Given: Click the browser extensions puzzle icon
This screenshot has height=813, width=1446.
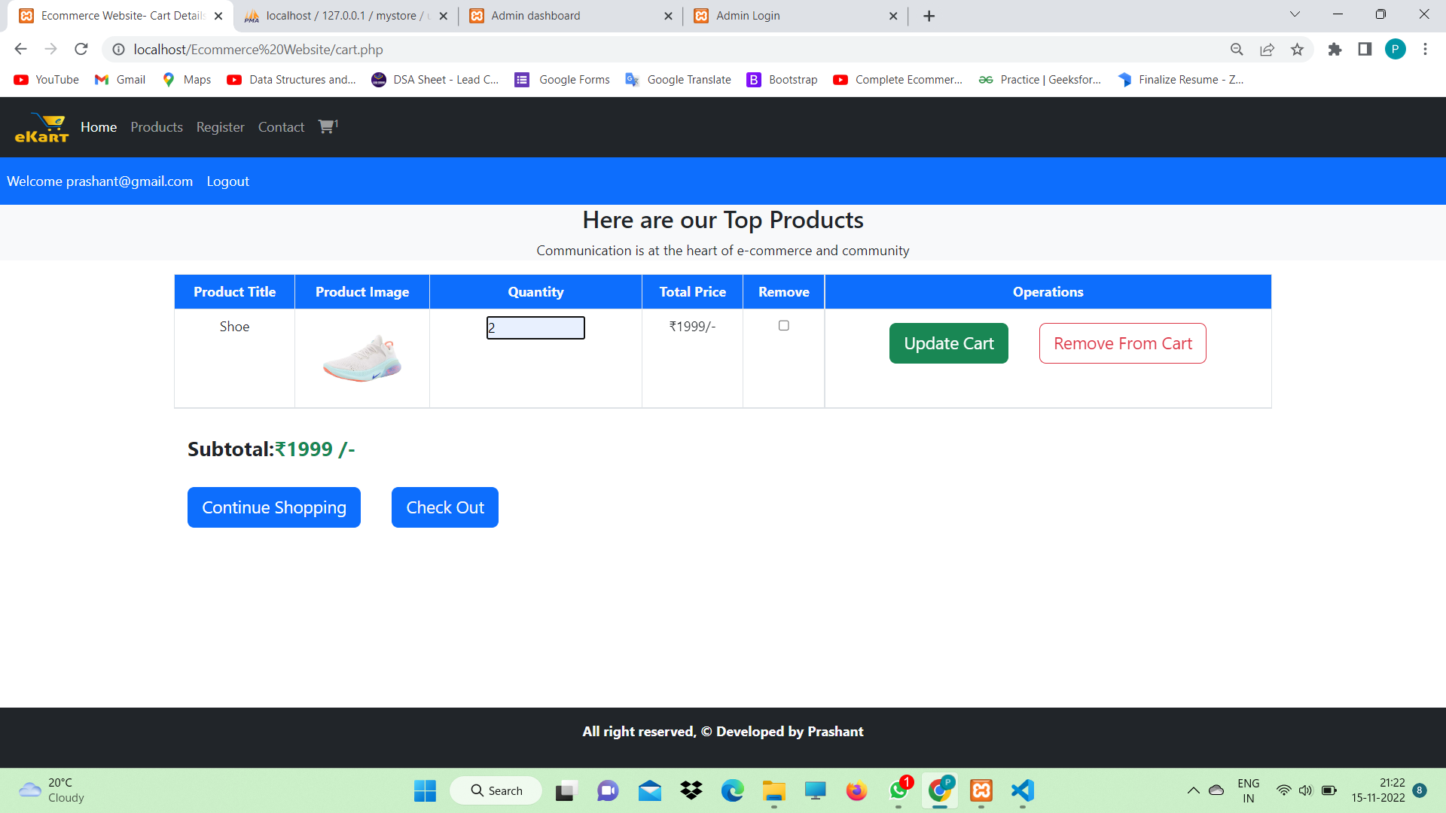Looking at the screenshot, I should [1335, 49].
